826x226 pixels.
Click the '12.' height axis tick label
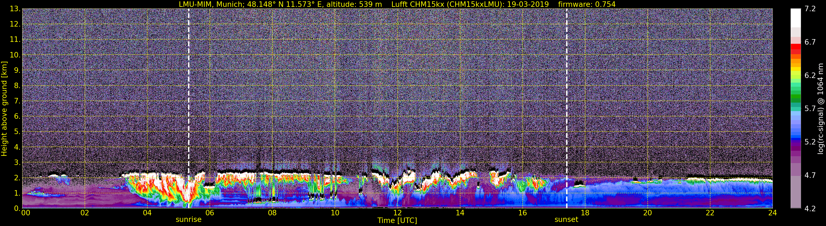click(x=15, y=24)
